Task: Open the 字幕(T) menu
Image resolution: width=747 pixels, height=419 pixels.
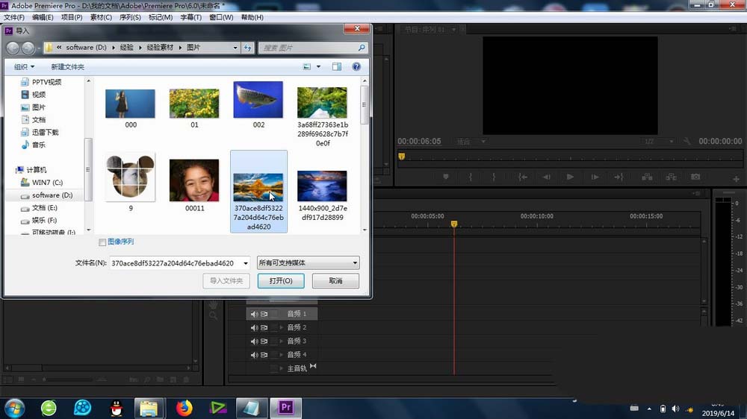Action: (190, 17)
